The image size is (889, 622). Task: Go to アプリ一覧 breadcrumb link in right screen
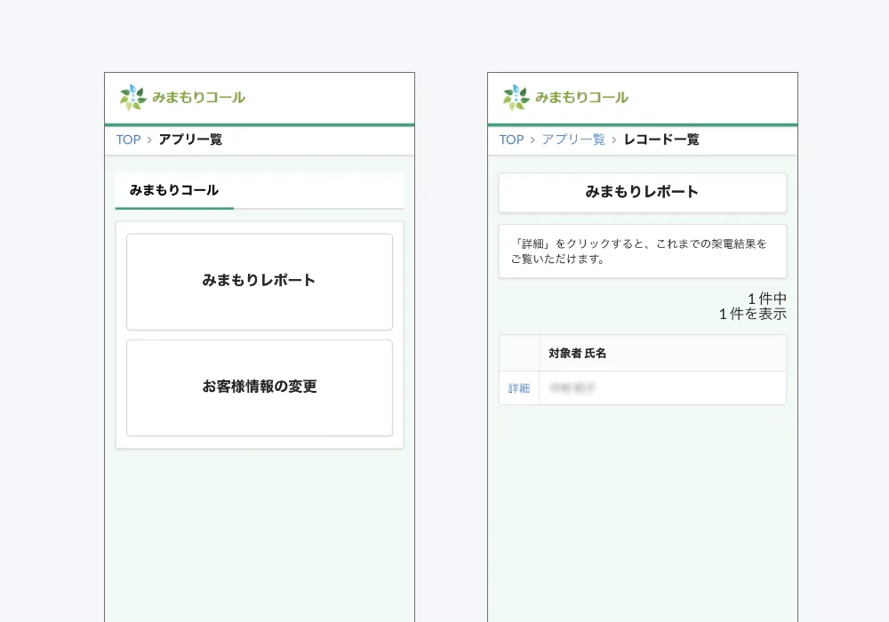[x=573, y=140]
